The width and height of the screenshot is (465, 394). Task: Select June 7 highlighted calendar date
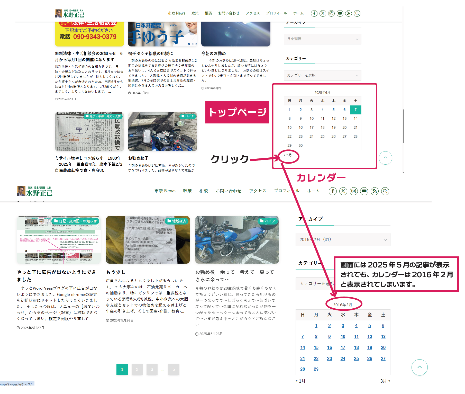point(355,110)
